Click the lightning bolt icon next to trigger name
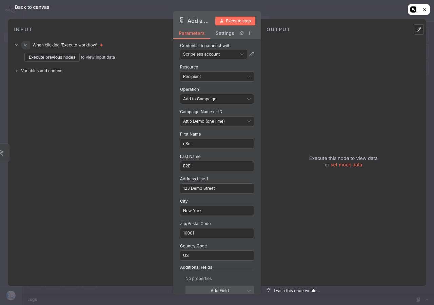Screen dimensions: 434x305 pyautogui.click(x=101, y=45)
